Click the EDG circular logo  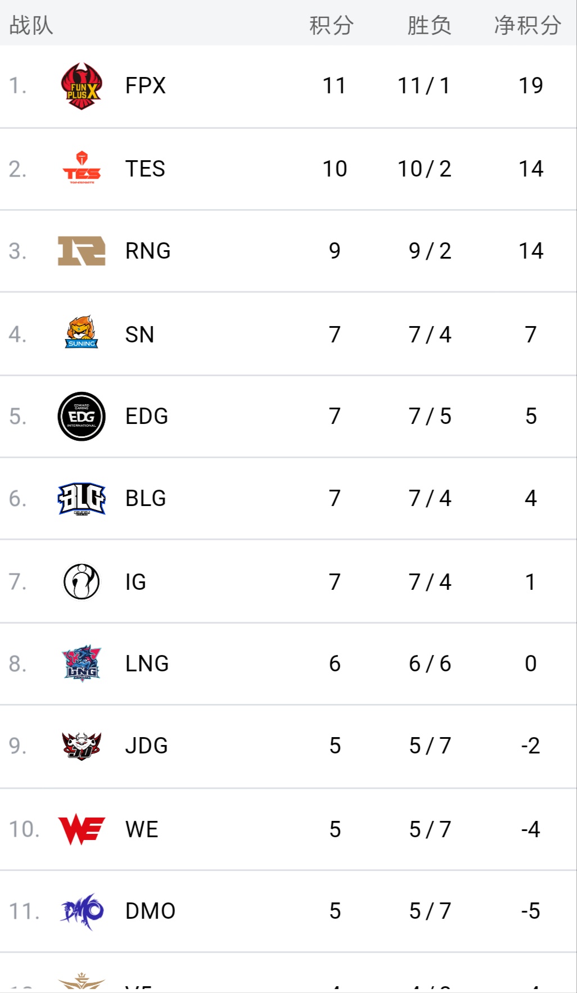[82, 416]
